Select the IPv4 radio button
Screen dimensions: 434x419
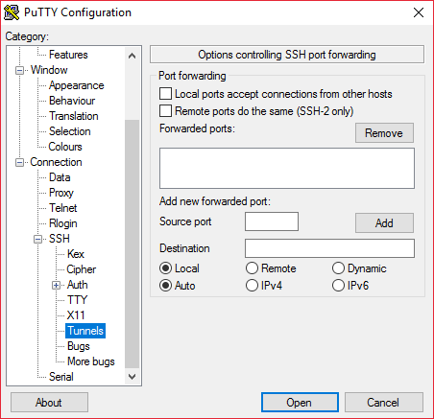(x=252, y=286)
